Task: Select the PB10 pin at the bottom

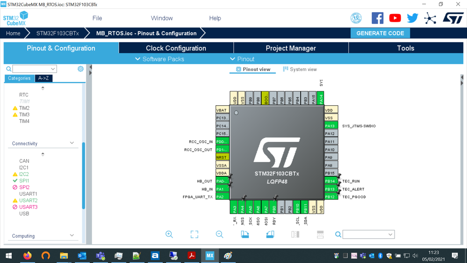Action: 297,207
